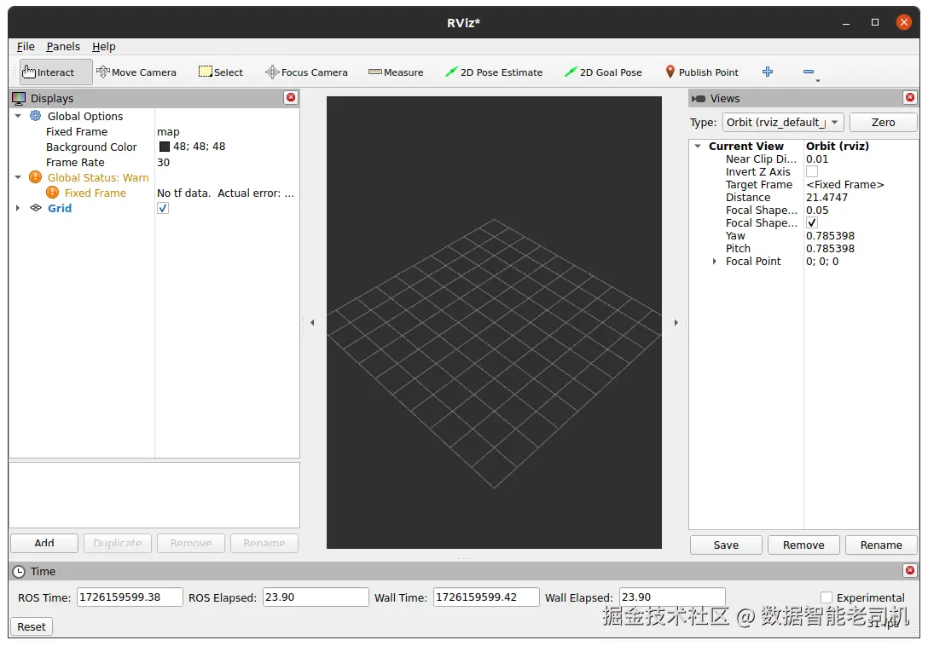Screen dimensions: 928x646
Task: Click the Time panel clock icon
Action: pos(19,572)
